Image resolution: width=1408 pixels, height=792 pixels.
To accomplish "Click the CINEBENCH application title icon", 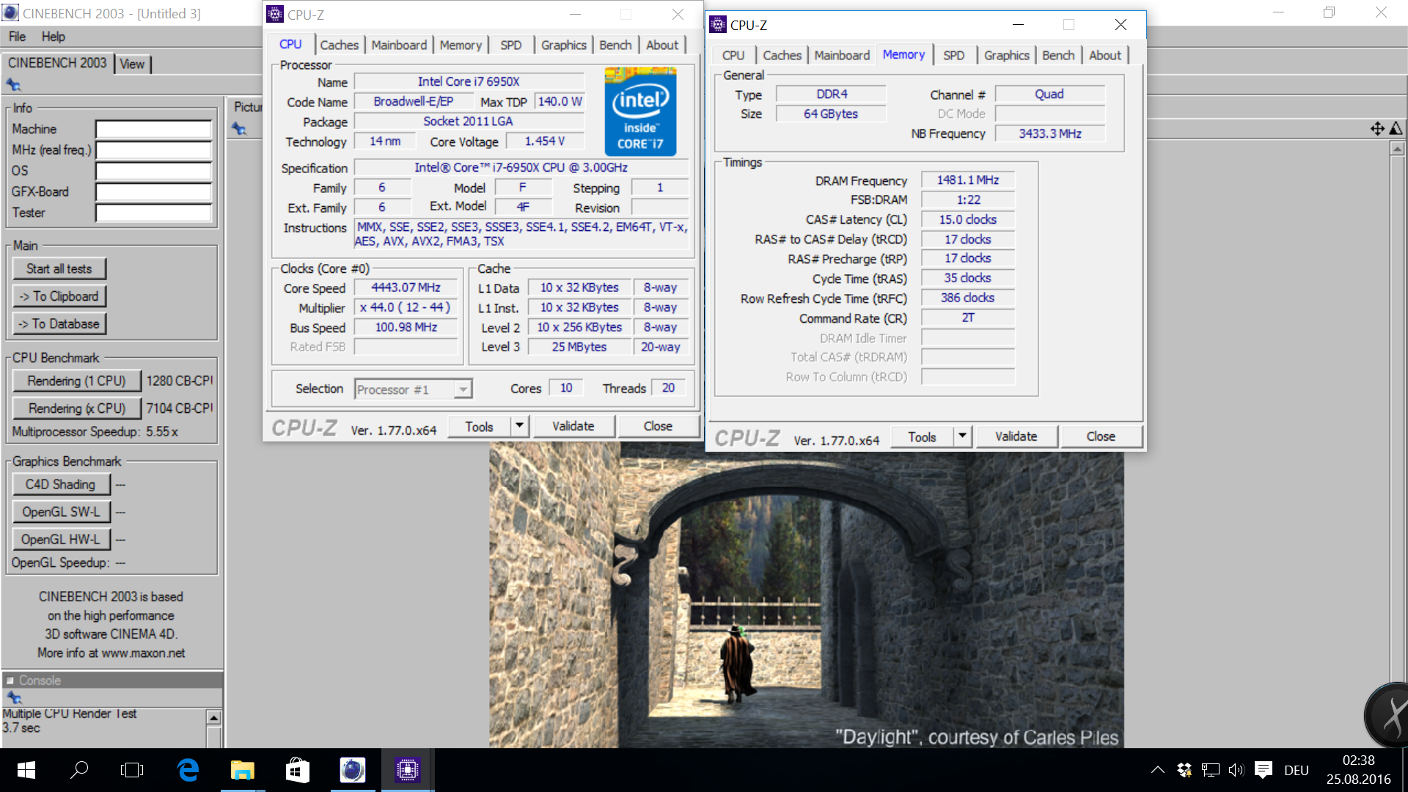I will tap(10, 13).
